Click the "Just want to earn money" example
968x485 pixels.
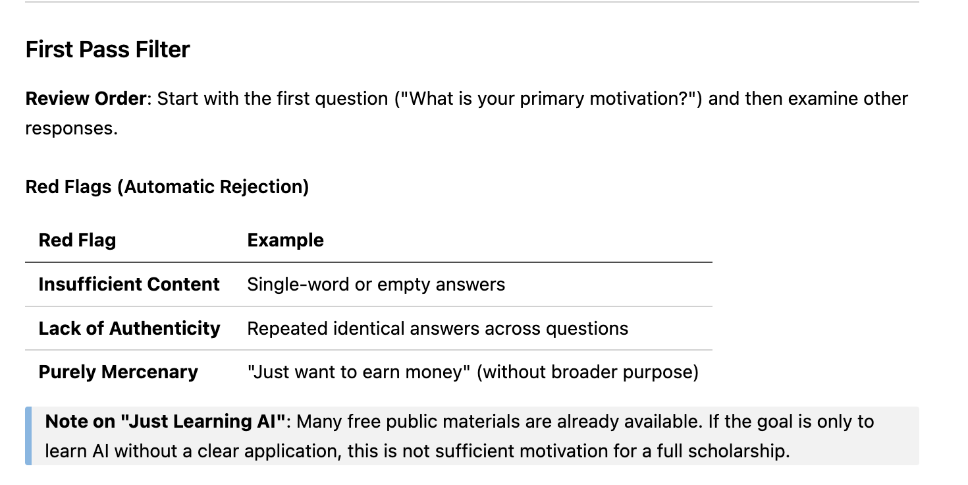(x=358, y=372)
